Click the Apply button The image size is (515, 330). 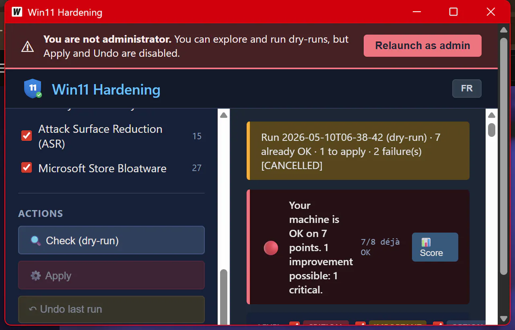tap(111, 275)
